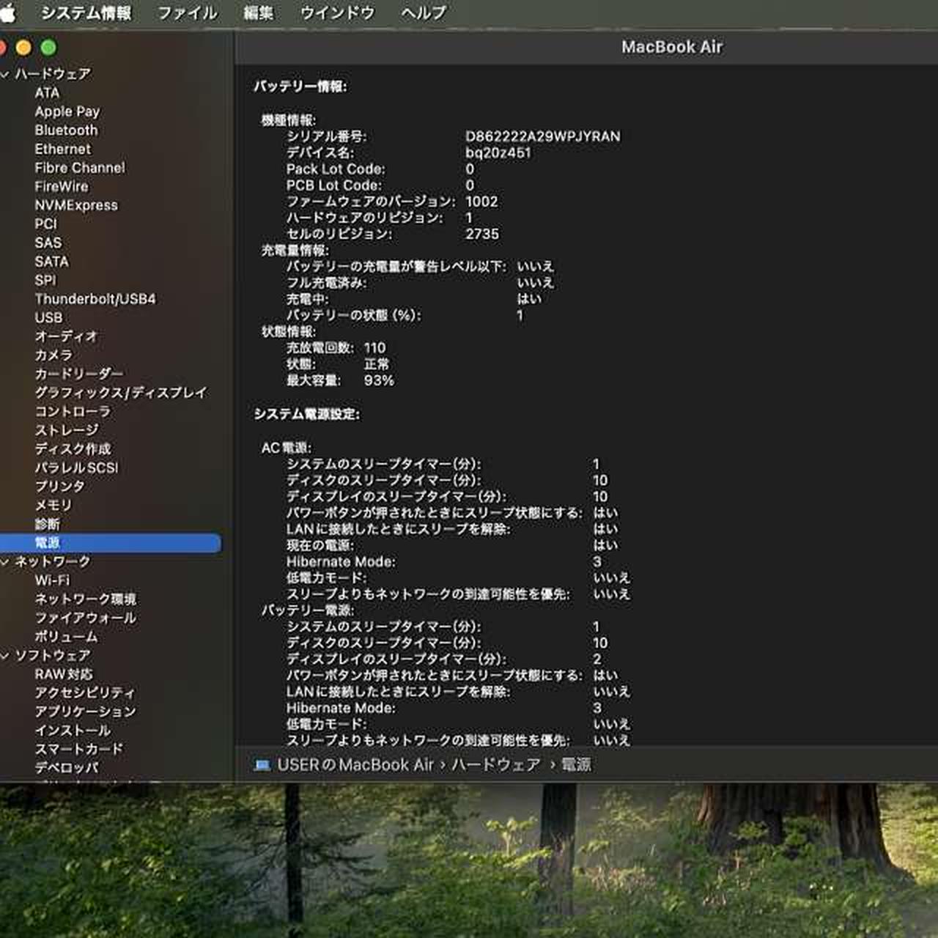The image size is (938, 938).
Task: Open the Apple menu icon
Action: [x=7, y=12]
